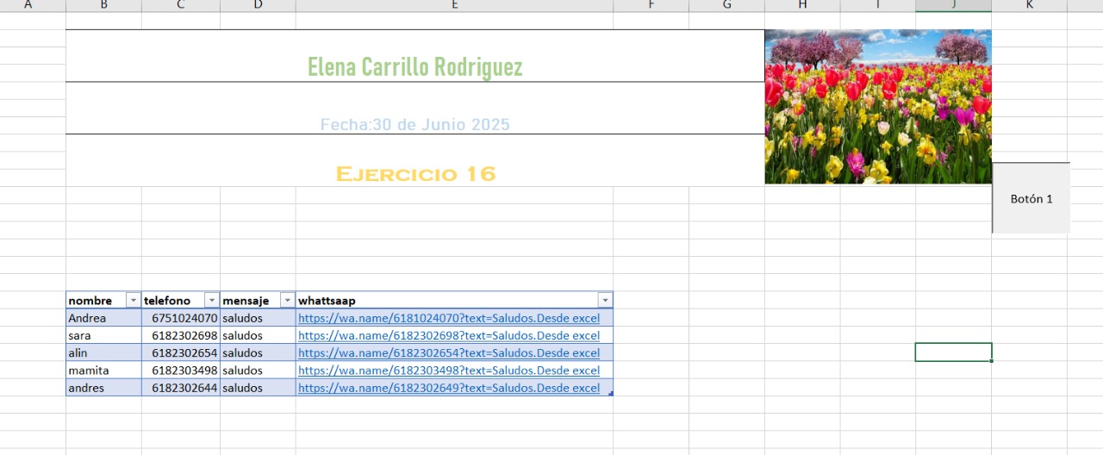Image resolution: width=1103 pixels, height=455 pixels.
Task: Open the mensaje column filter dropdown
Action: pyautogui.click(x=287, y=301)
